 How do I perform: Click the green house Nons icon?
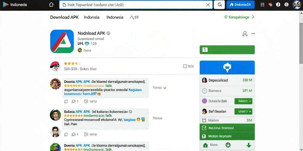tap(205, 145)
